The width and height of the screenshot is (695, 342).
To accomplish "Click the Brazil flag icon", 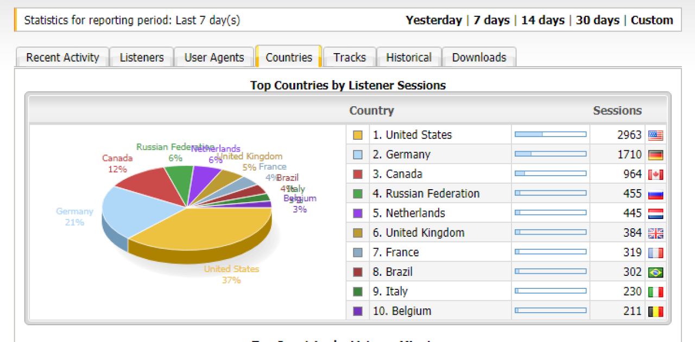I will pyautogui.click(x=655, y=272).
